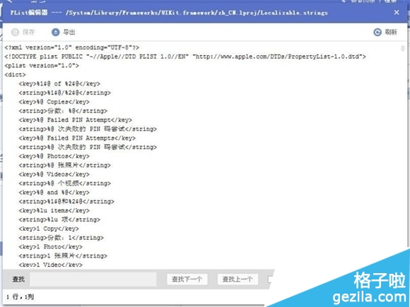Click the '1 Photo' key line
This screenshot has height=307, width=410.
click(50, 247)
